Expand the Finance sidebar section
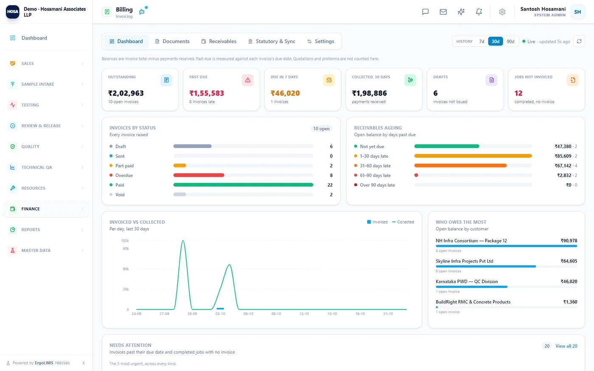Image resolution: width=594 pixels, height=371 pixels. click(x=46, y=209)
